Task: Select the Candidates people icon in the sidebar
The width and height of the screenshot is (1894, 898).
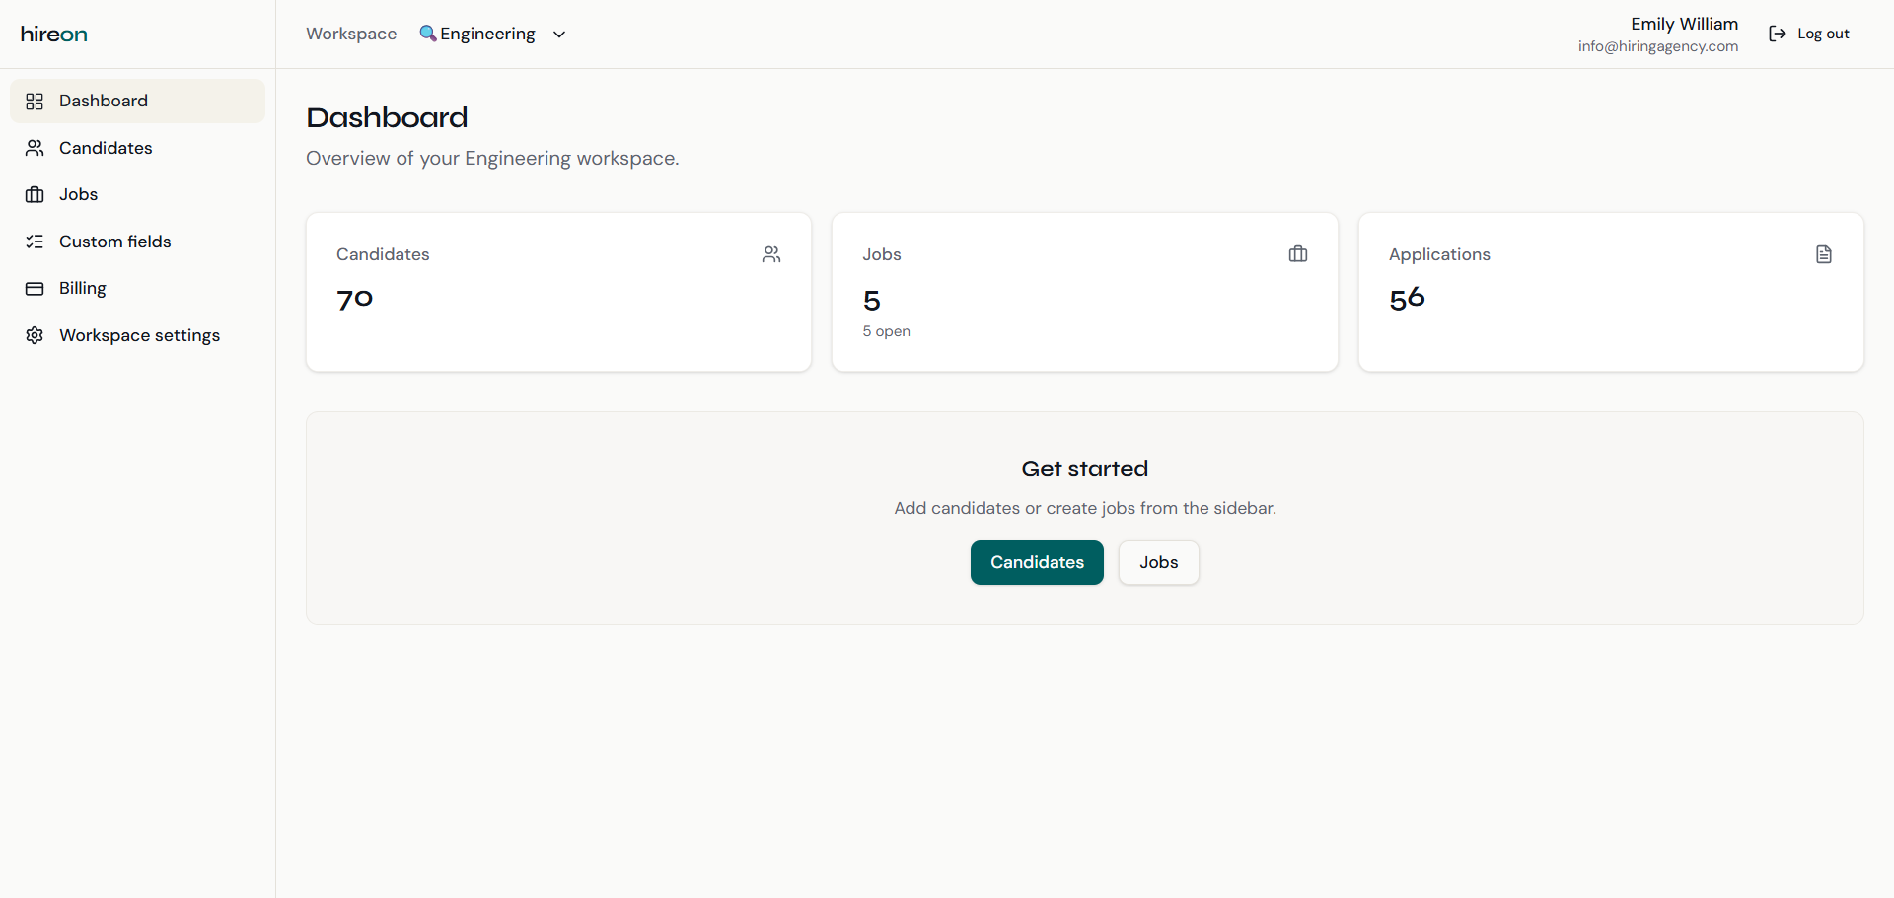Action: coord(36,148)
